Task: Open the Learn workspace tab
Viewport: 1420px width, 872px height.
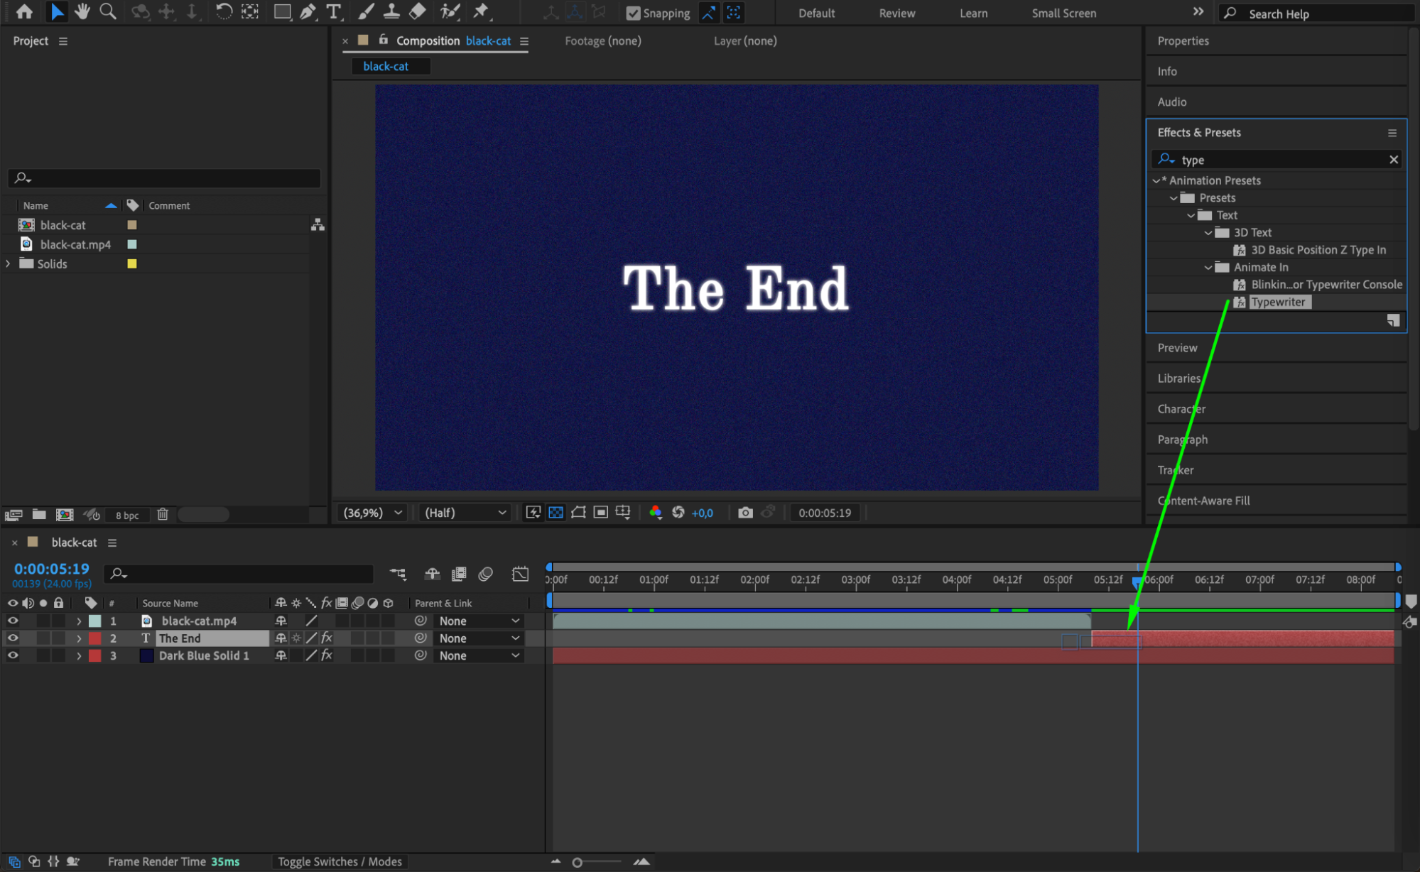Action: coord(972,13)
